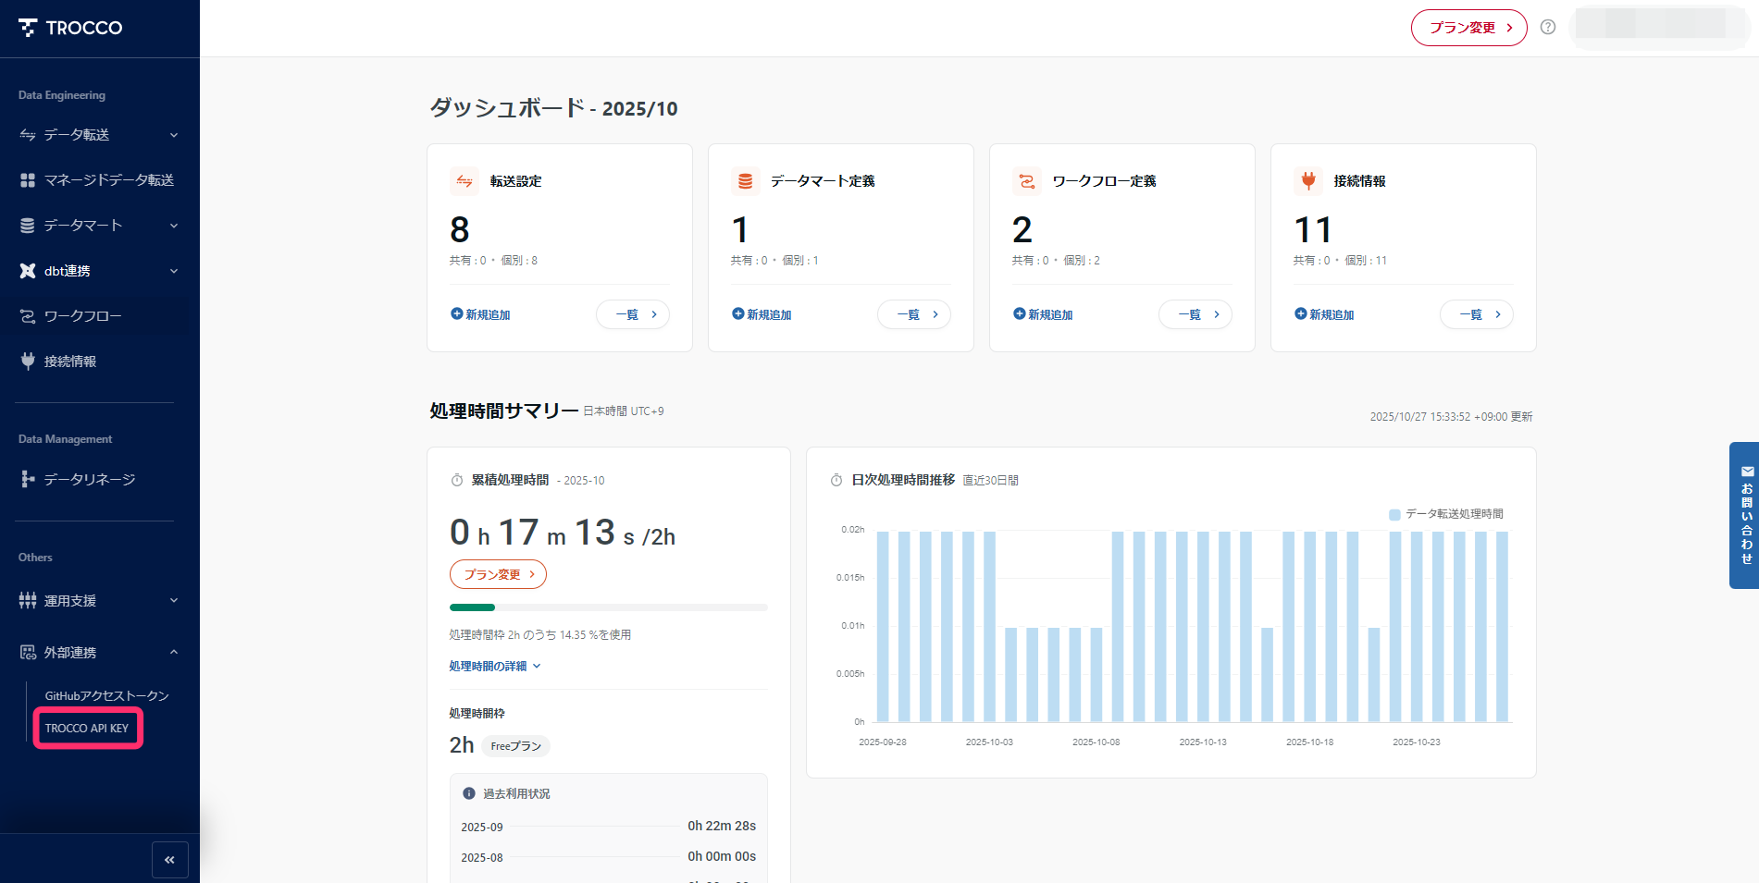
Task: Click the プラン変更 button in the header
Action: (1468, 27)
